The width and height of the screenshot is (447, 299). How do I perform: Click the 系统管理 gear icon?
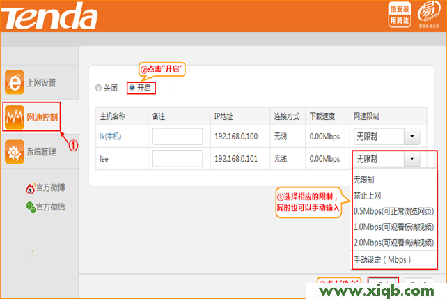pos(15,151)
